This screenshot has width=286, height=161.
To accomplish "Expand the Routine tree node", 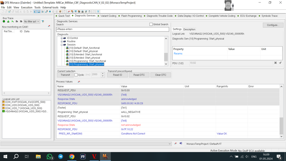I will 62,42.
